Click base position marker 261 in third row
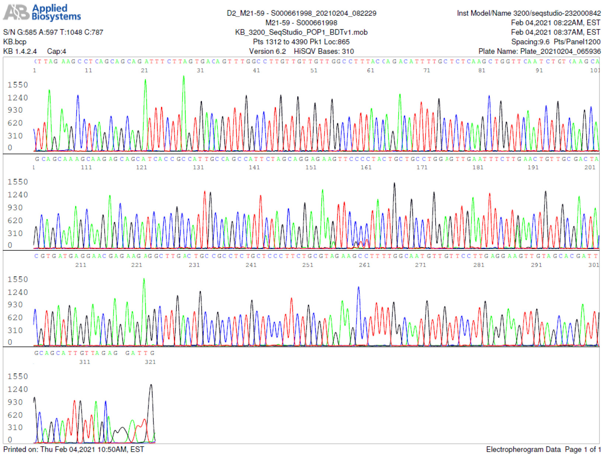 pos(364,265)
